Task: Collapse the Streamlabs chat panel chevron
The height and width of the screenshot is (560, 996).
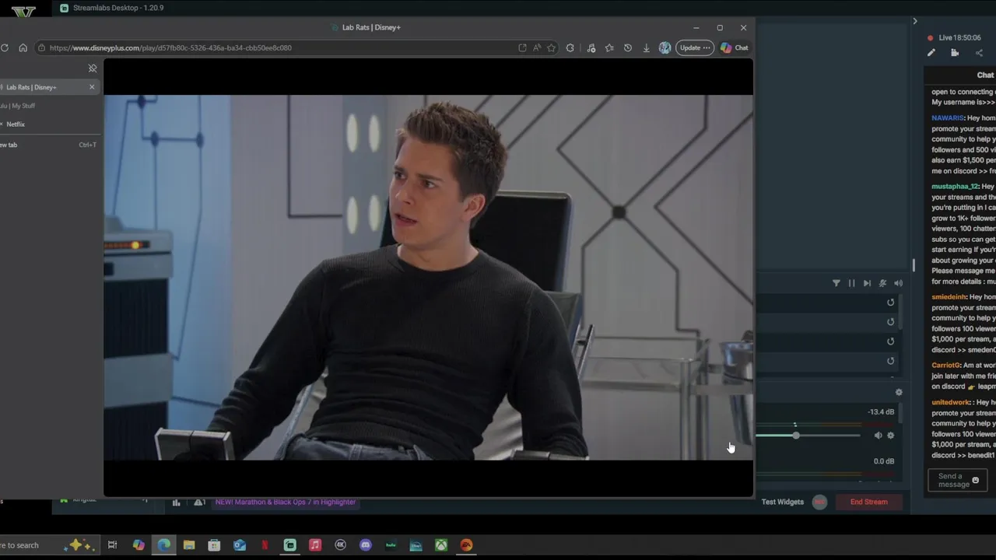Action: click(915, 21)
